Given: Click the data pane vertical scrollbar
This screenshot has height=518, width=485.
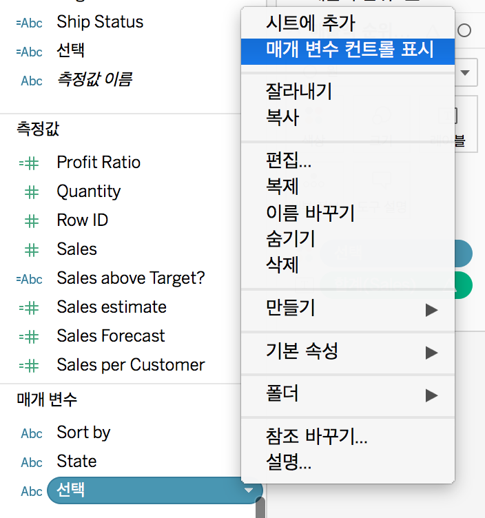Looking at the screenshot, I should [260, 507].
